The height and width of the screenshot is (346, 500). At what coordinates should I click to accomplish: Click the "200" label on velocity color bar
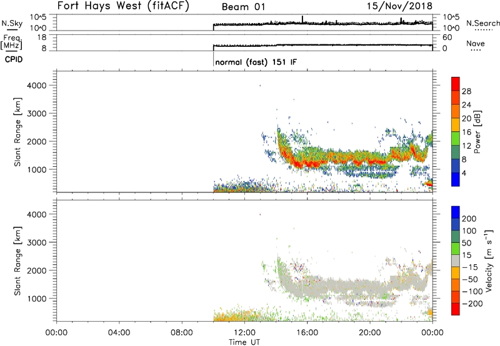coord(469,219)
